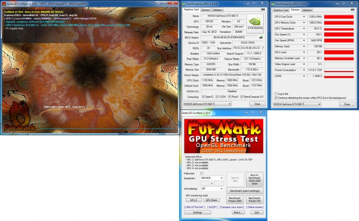Click the NVIDIA logo in GPU-Z
359x221 pixels.
255,24
